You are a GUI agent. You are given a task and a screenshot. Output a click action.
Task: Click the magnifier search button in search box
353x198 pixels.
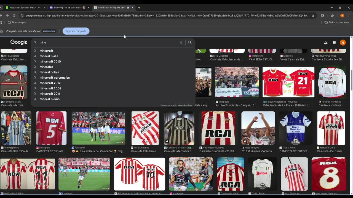pos(190,43)
